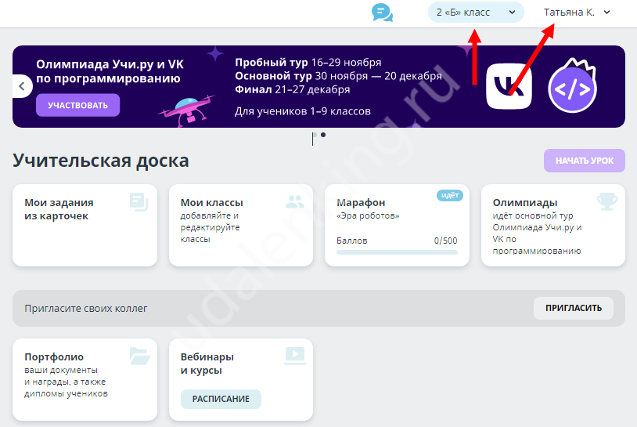Open the Татьяна К. profile menu
The width and height of the screenshot is (637, 427).
pyautogui.click(x=576, y=12)
